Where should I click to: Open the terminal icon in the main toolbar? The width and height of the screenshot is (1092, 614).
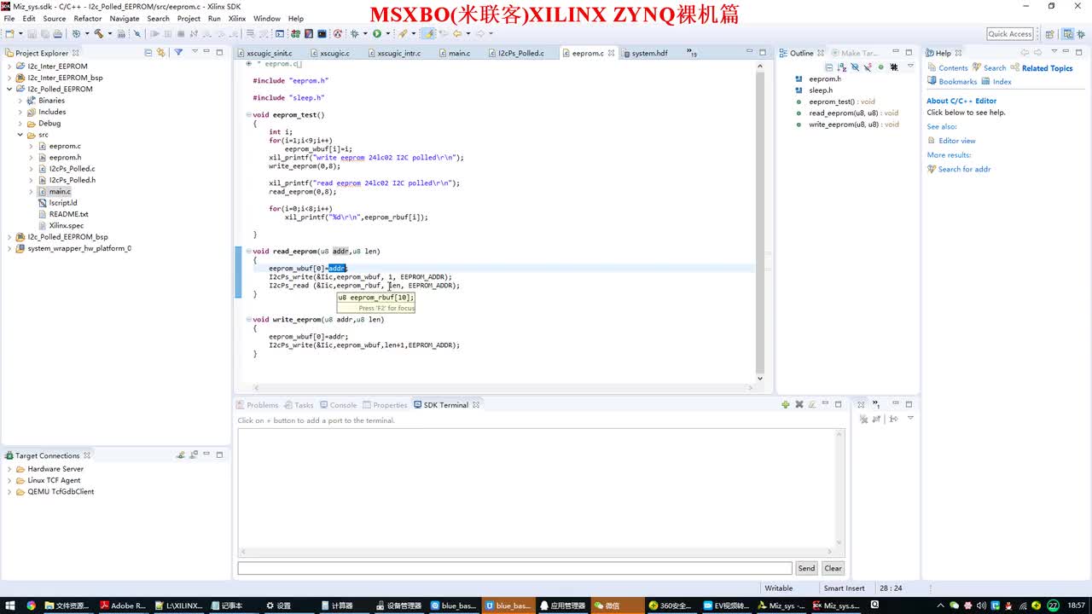(322, 34)
